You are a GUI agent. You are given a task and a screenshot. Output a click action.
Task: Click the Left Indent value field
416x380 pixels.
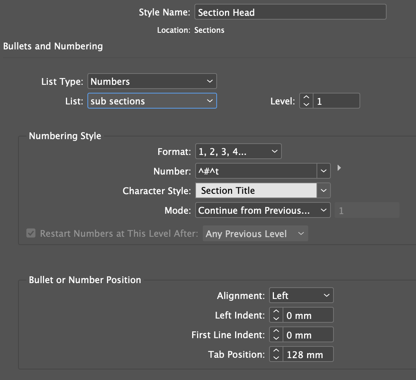[308, 315]
